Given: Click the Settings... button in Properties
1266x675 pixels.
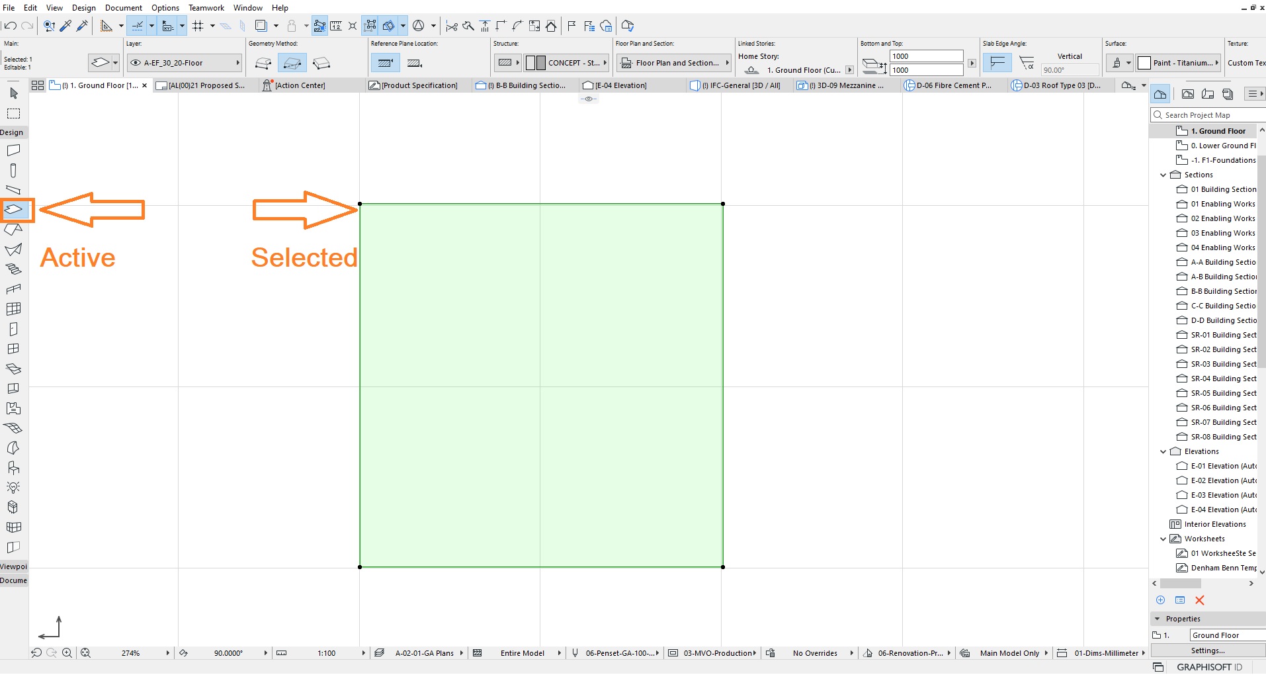Looking at the screenshot, I should pos(1208,651).
